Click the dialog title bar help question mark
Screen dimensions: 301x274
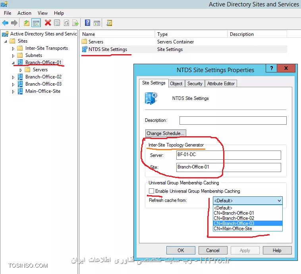(272, 68)
